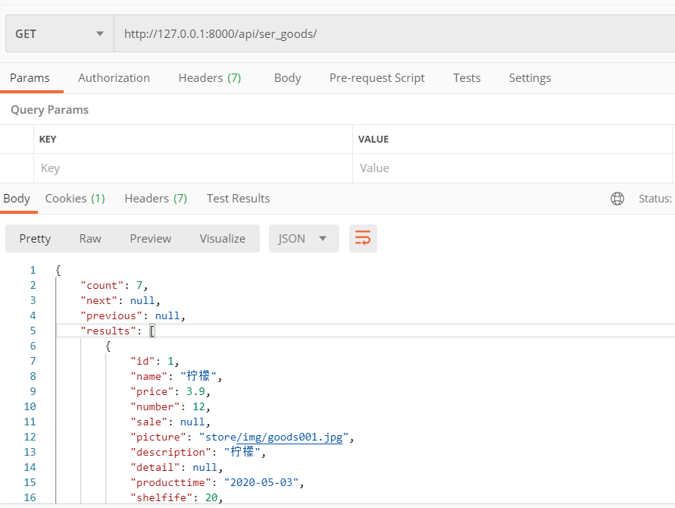Screen dimensions: 675x508
Task: Open the Visualize response view
Action: [x=223, y=238]
